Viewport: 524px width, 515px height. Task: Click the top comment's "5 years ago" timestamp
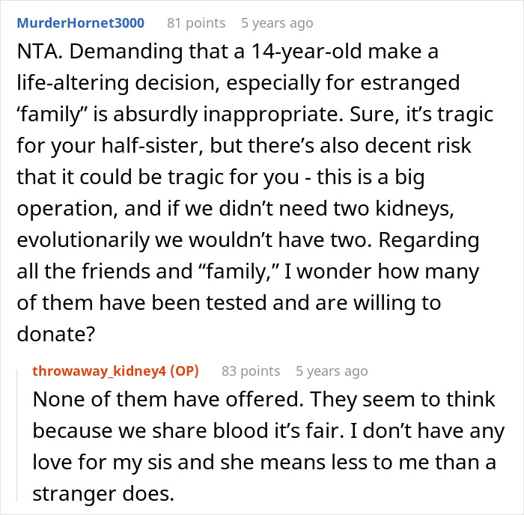click(x=277, y=23)
